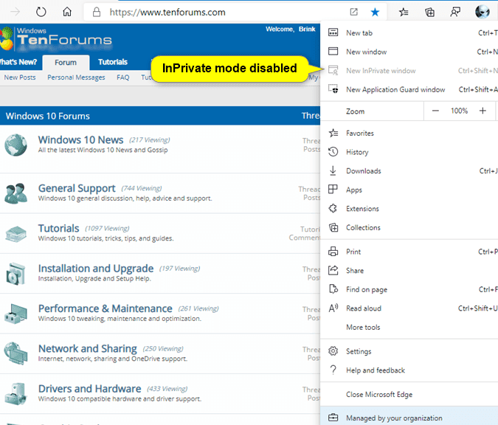Open the General Support forum

click(x=77, y=188)
